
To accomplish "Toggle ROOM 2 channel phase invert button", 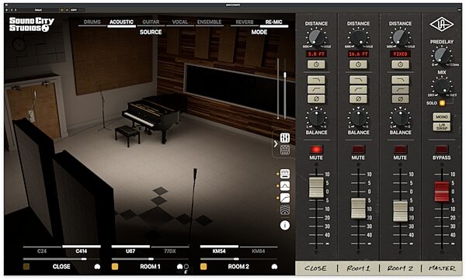I will (400, 99).
